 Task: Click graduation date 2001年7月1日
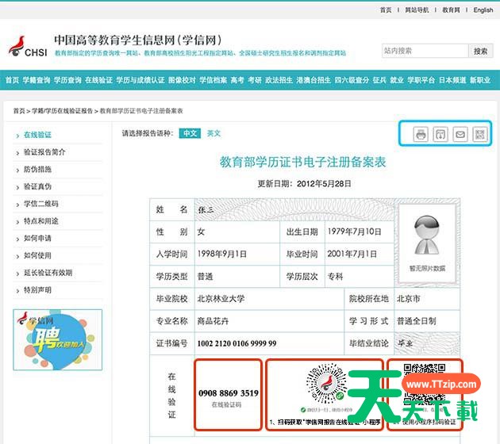pyautogui.click(x=352, y=254)
